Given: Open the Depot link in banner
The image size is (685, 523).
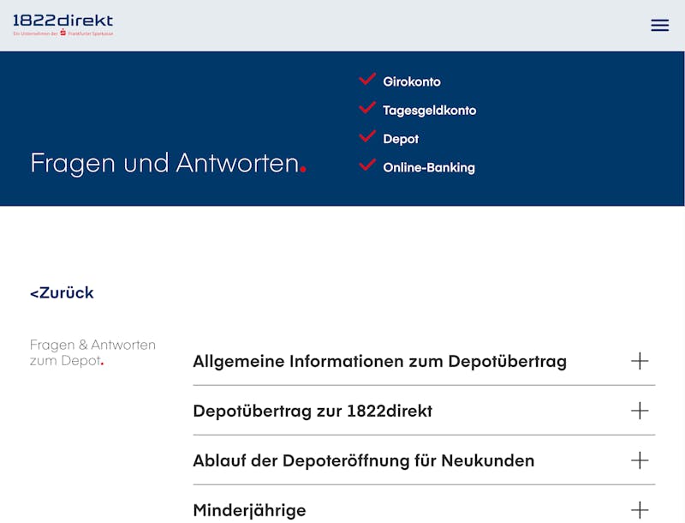Looking at the screenshot, I should pos(401,139).
